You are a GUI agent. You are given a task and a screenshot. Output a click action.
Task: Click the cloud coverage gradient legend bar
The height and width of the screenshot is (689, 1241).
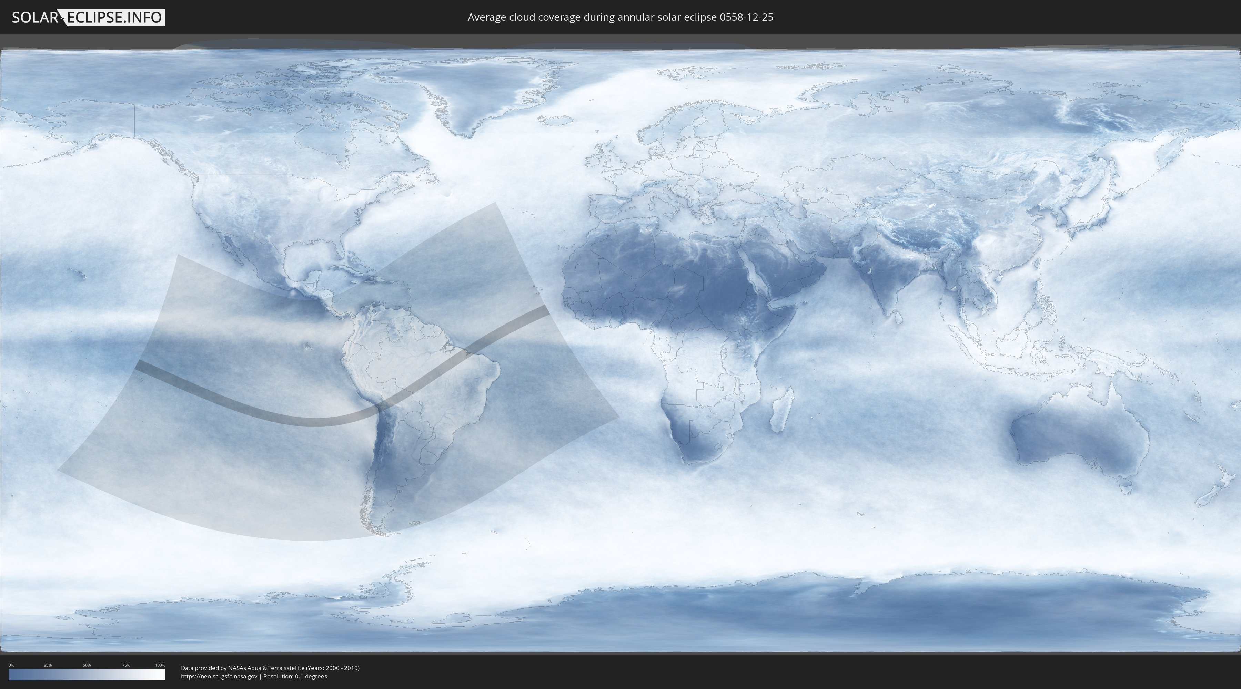point(87,674)
